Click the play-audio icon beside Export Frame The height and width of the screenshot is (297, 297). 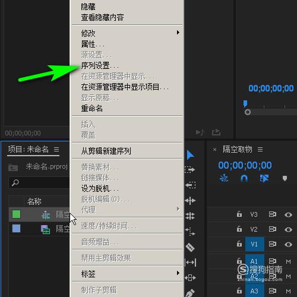[200, 132]
